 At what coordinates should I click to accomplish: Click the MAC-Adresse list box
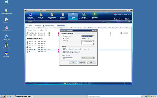pos(87,42)
